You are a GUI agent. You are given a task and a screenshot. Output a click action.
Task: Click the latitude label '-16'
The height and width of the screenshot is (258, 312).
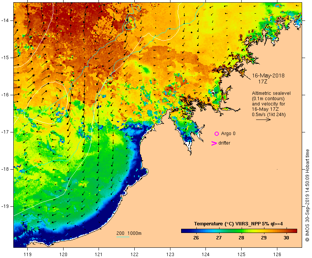coord(5,95)
